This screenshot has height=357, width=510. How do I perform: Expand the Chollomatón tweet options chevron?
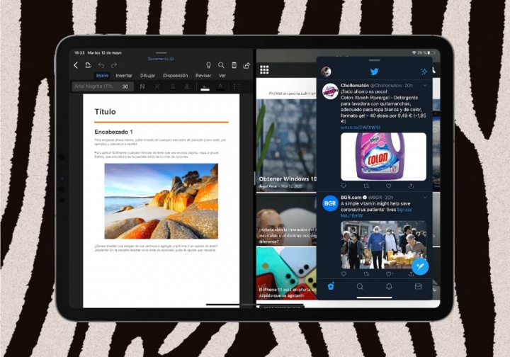(x=425, y=86)
